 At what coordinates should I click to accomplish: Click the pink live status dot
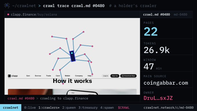tap(8, 14)
